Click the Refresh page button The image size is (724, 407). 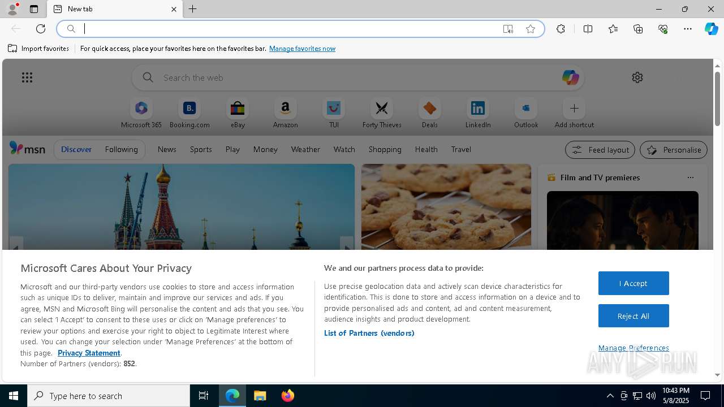pyautogui.click(x=41, y=29)
